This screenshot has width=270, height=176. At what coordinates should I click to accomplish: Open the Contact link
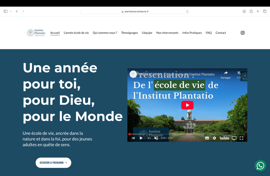pyautogui.click(x=220, y=33)
